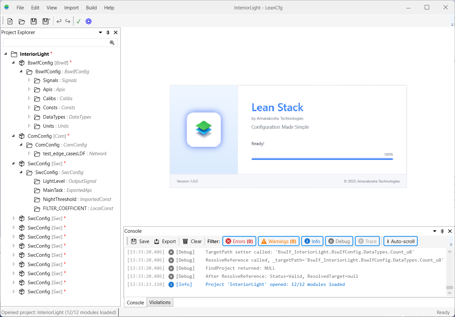Toggle the Errors filter in Console
Screen dimensions: 455x317
pyautogui.click(x=239, y=241)
